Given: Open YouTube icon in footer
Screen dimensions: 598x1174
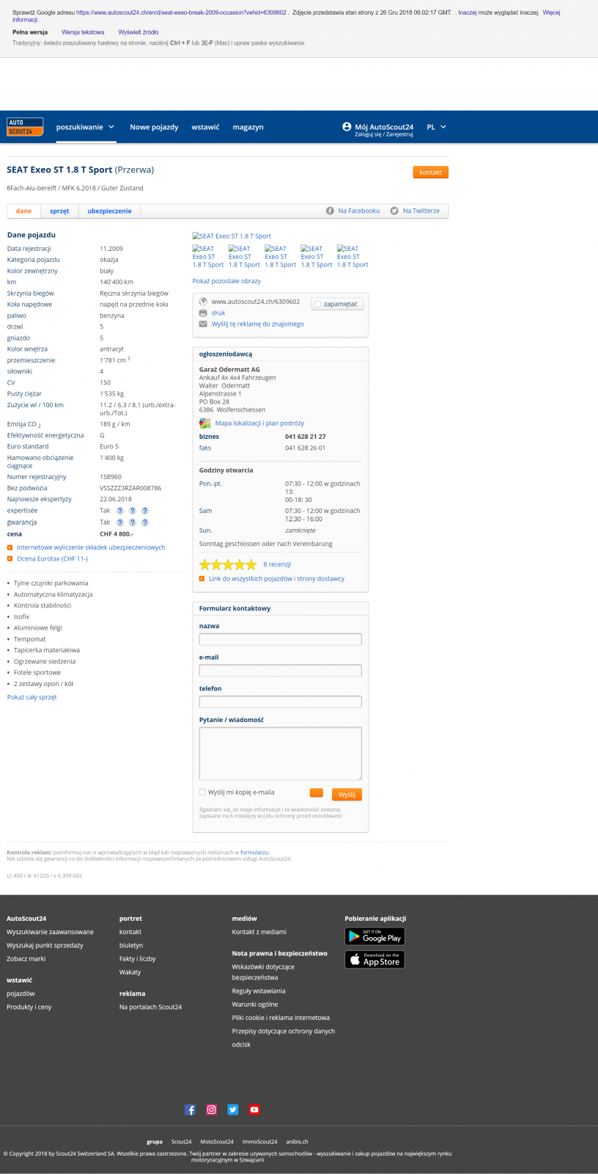Looking at the screenshot, I should (254, 1109).
